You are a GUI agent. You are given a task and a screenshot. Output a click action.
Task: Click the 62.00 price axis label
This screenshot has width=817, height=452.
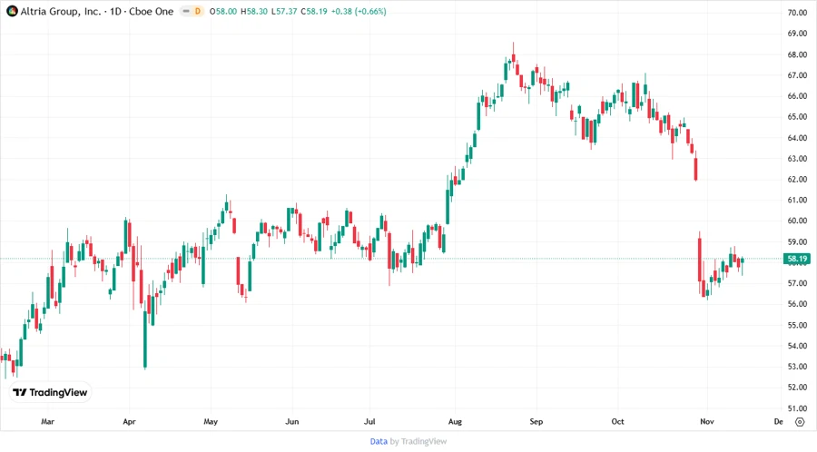point(797,179)
